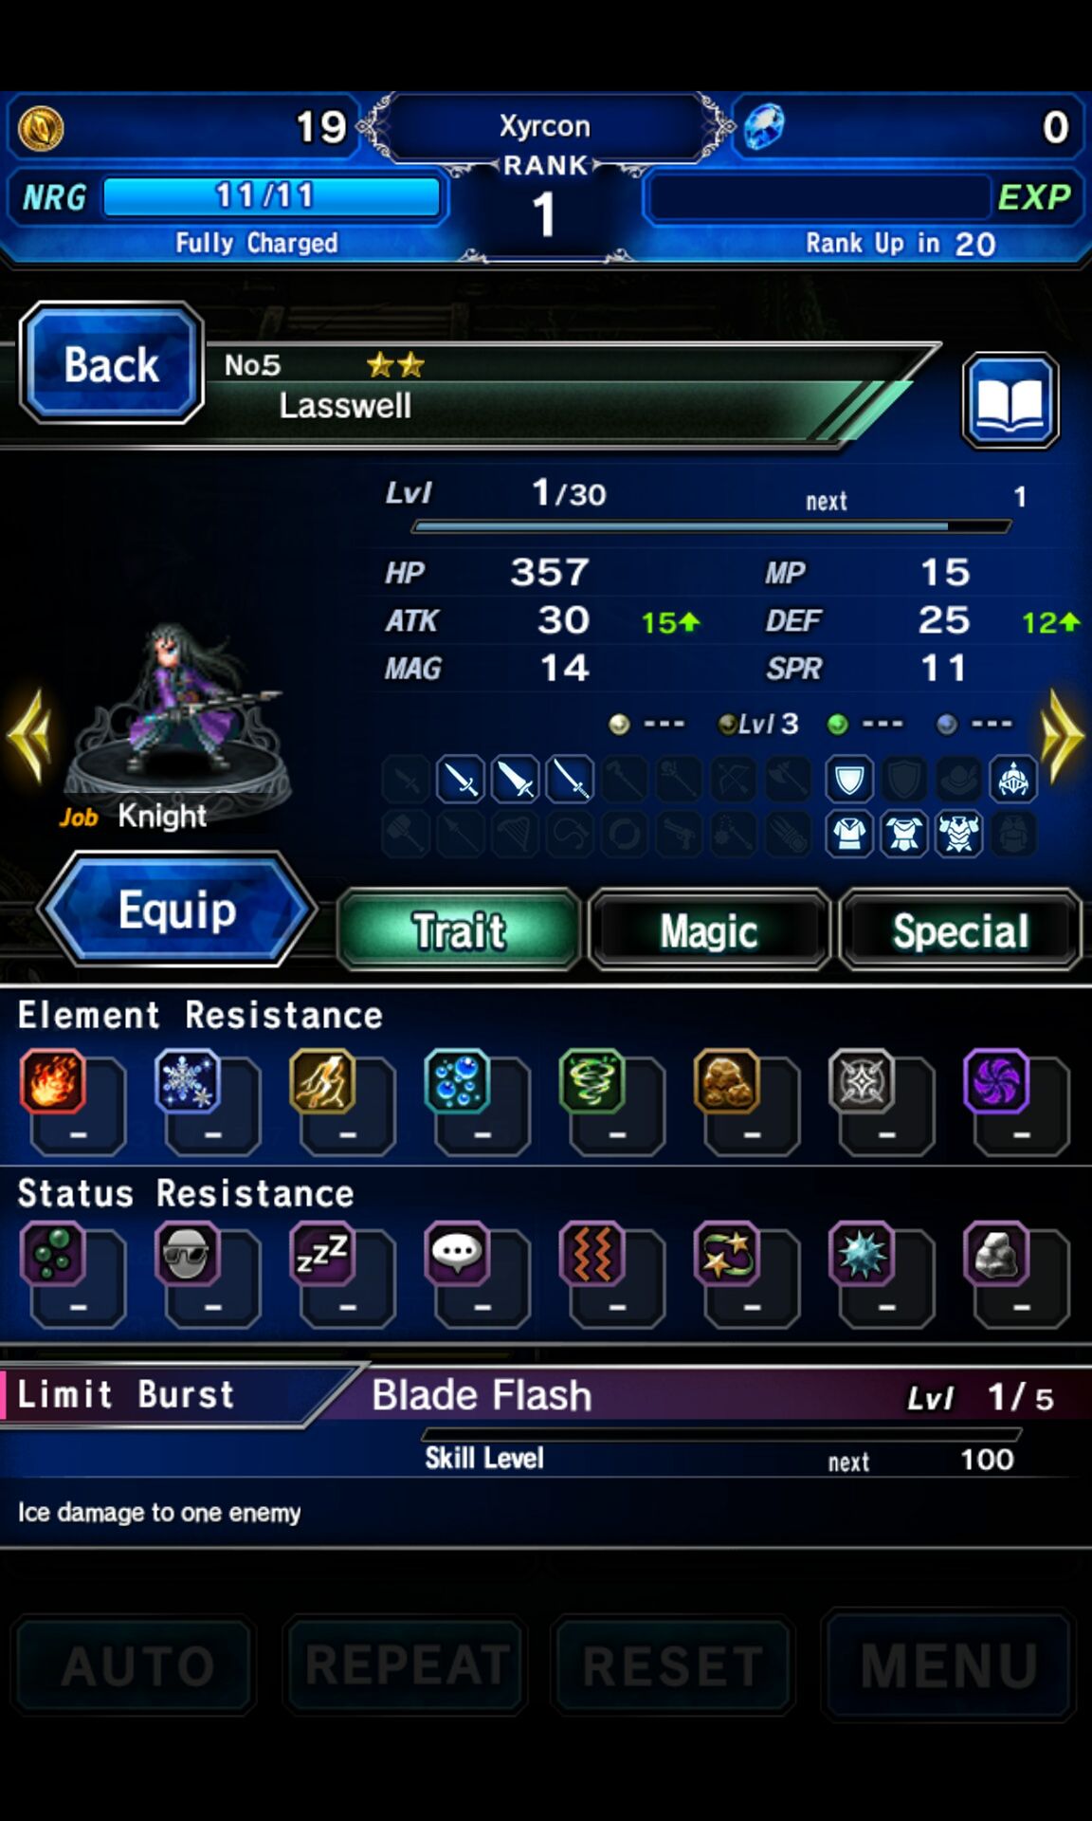Tap the lightning element resistance icon
The height and width of the screenshot is (1821, 1092).
[322, 1081]
